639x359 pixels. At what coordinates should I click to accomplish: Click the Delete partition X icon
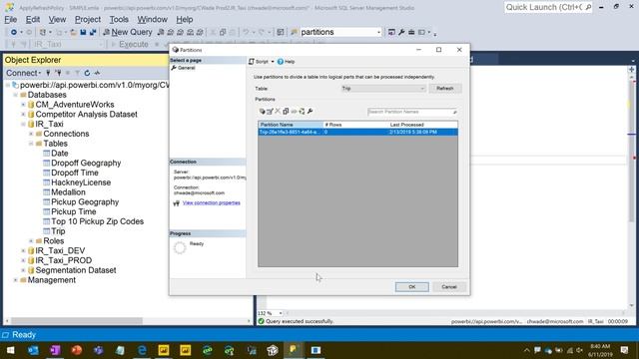click(278, 111)
